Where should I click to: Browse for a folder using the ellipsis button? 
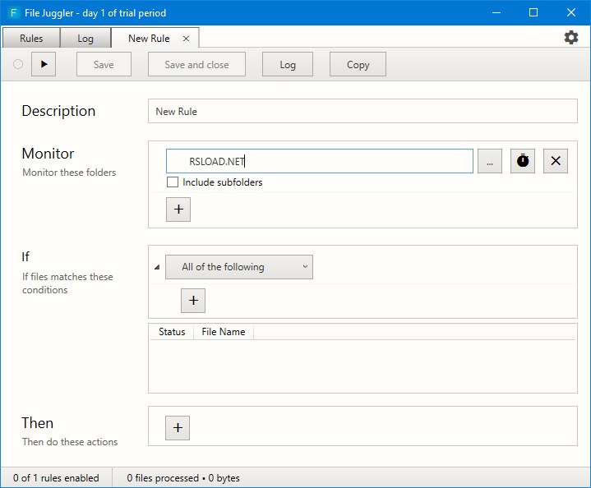coord(490,161)
